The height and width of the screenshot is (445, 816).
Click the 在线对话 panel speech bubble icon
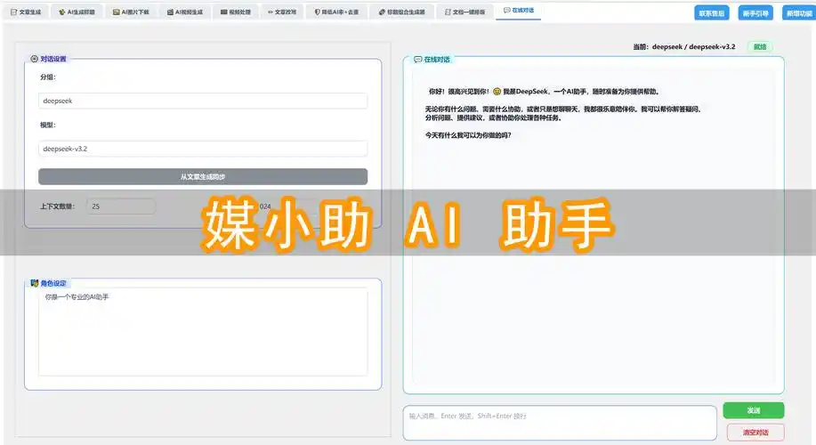pyautogui.click(x=417, y=60)
